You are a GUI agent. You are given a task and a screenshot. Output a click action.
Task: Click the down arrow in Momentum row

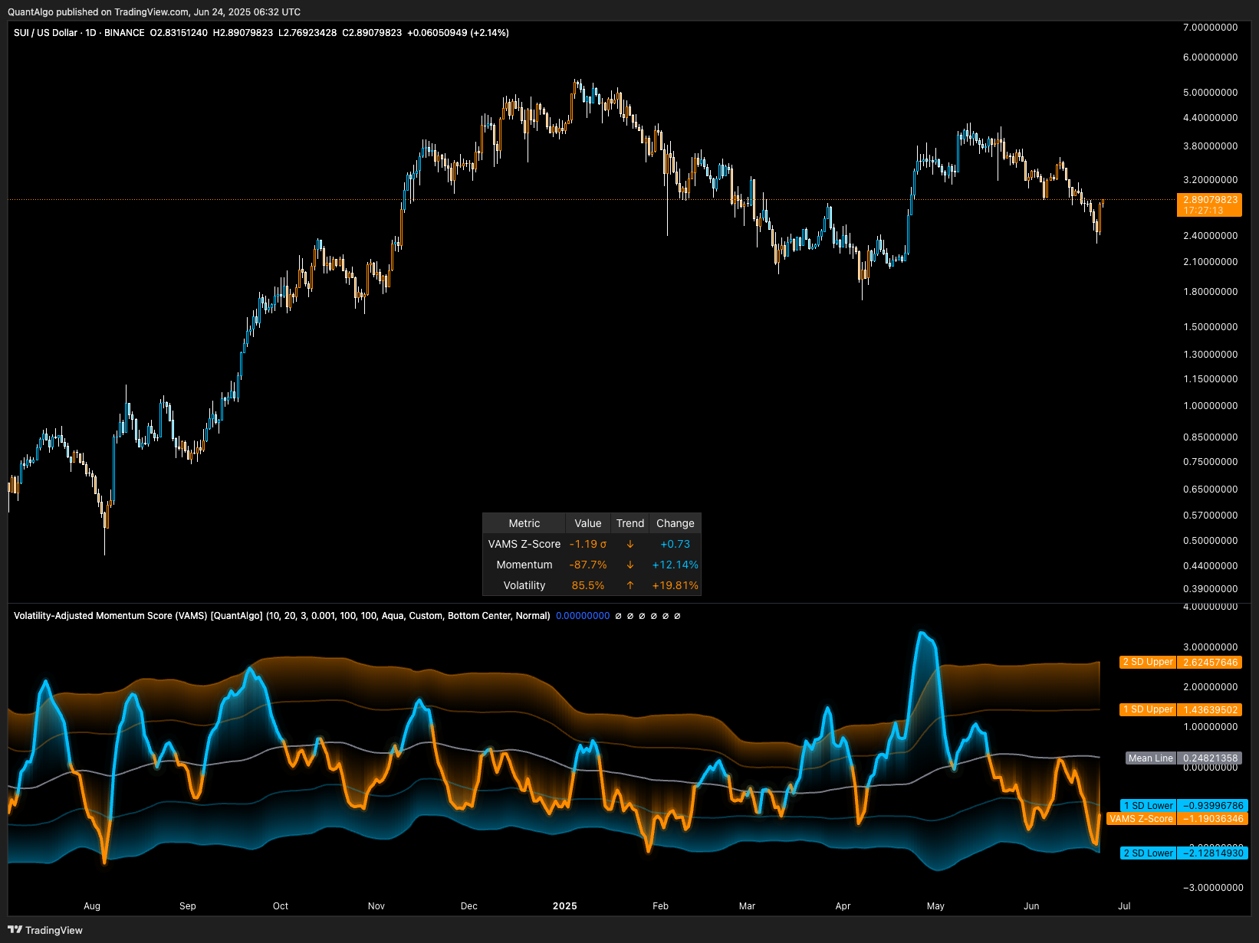[x=630, y=565]
